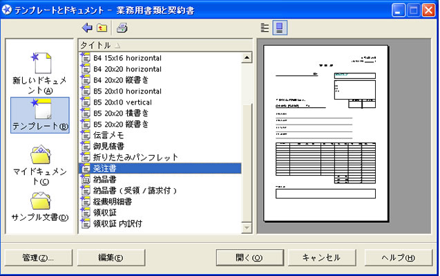Click the 開く(O) button

(x=250, y=257)
